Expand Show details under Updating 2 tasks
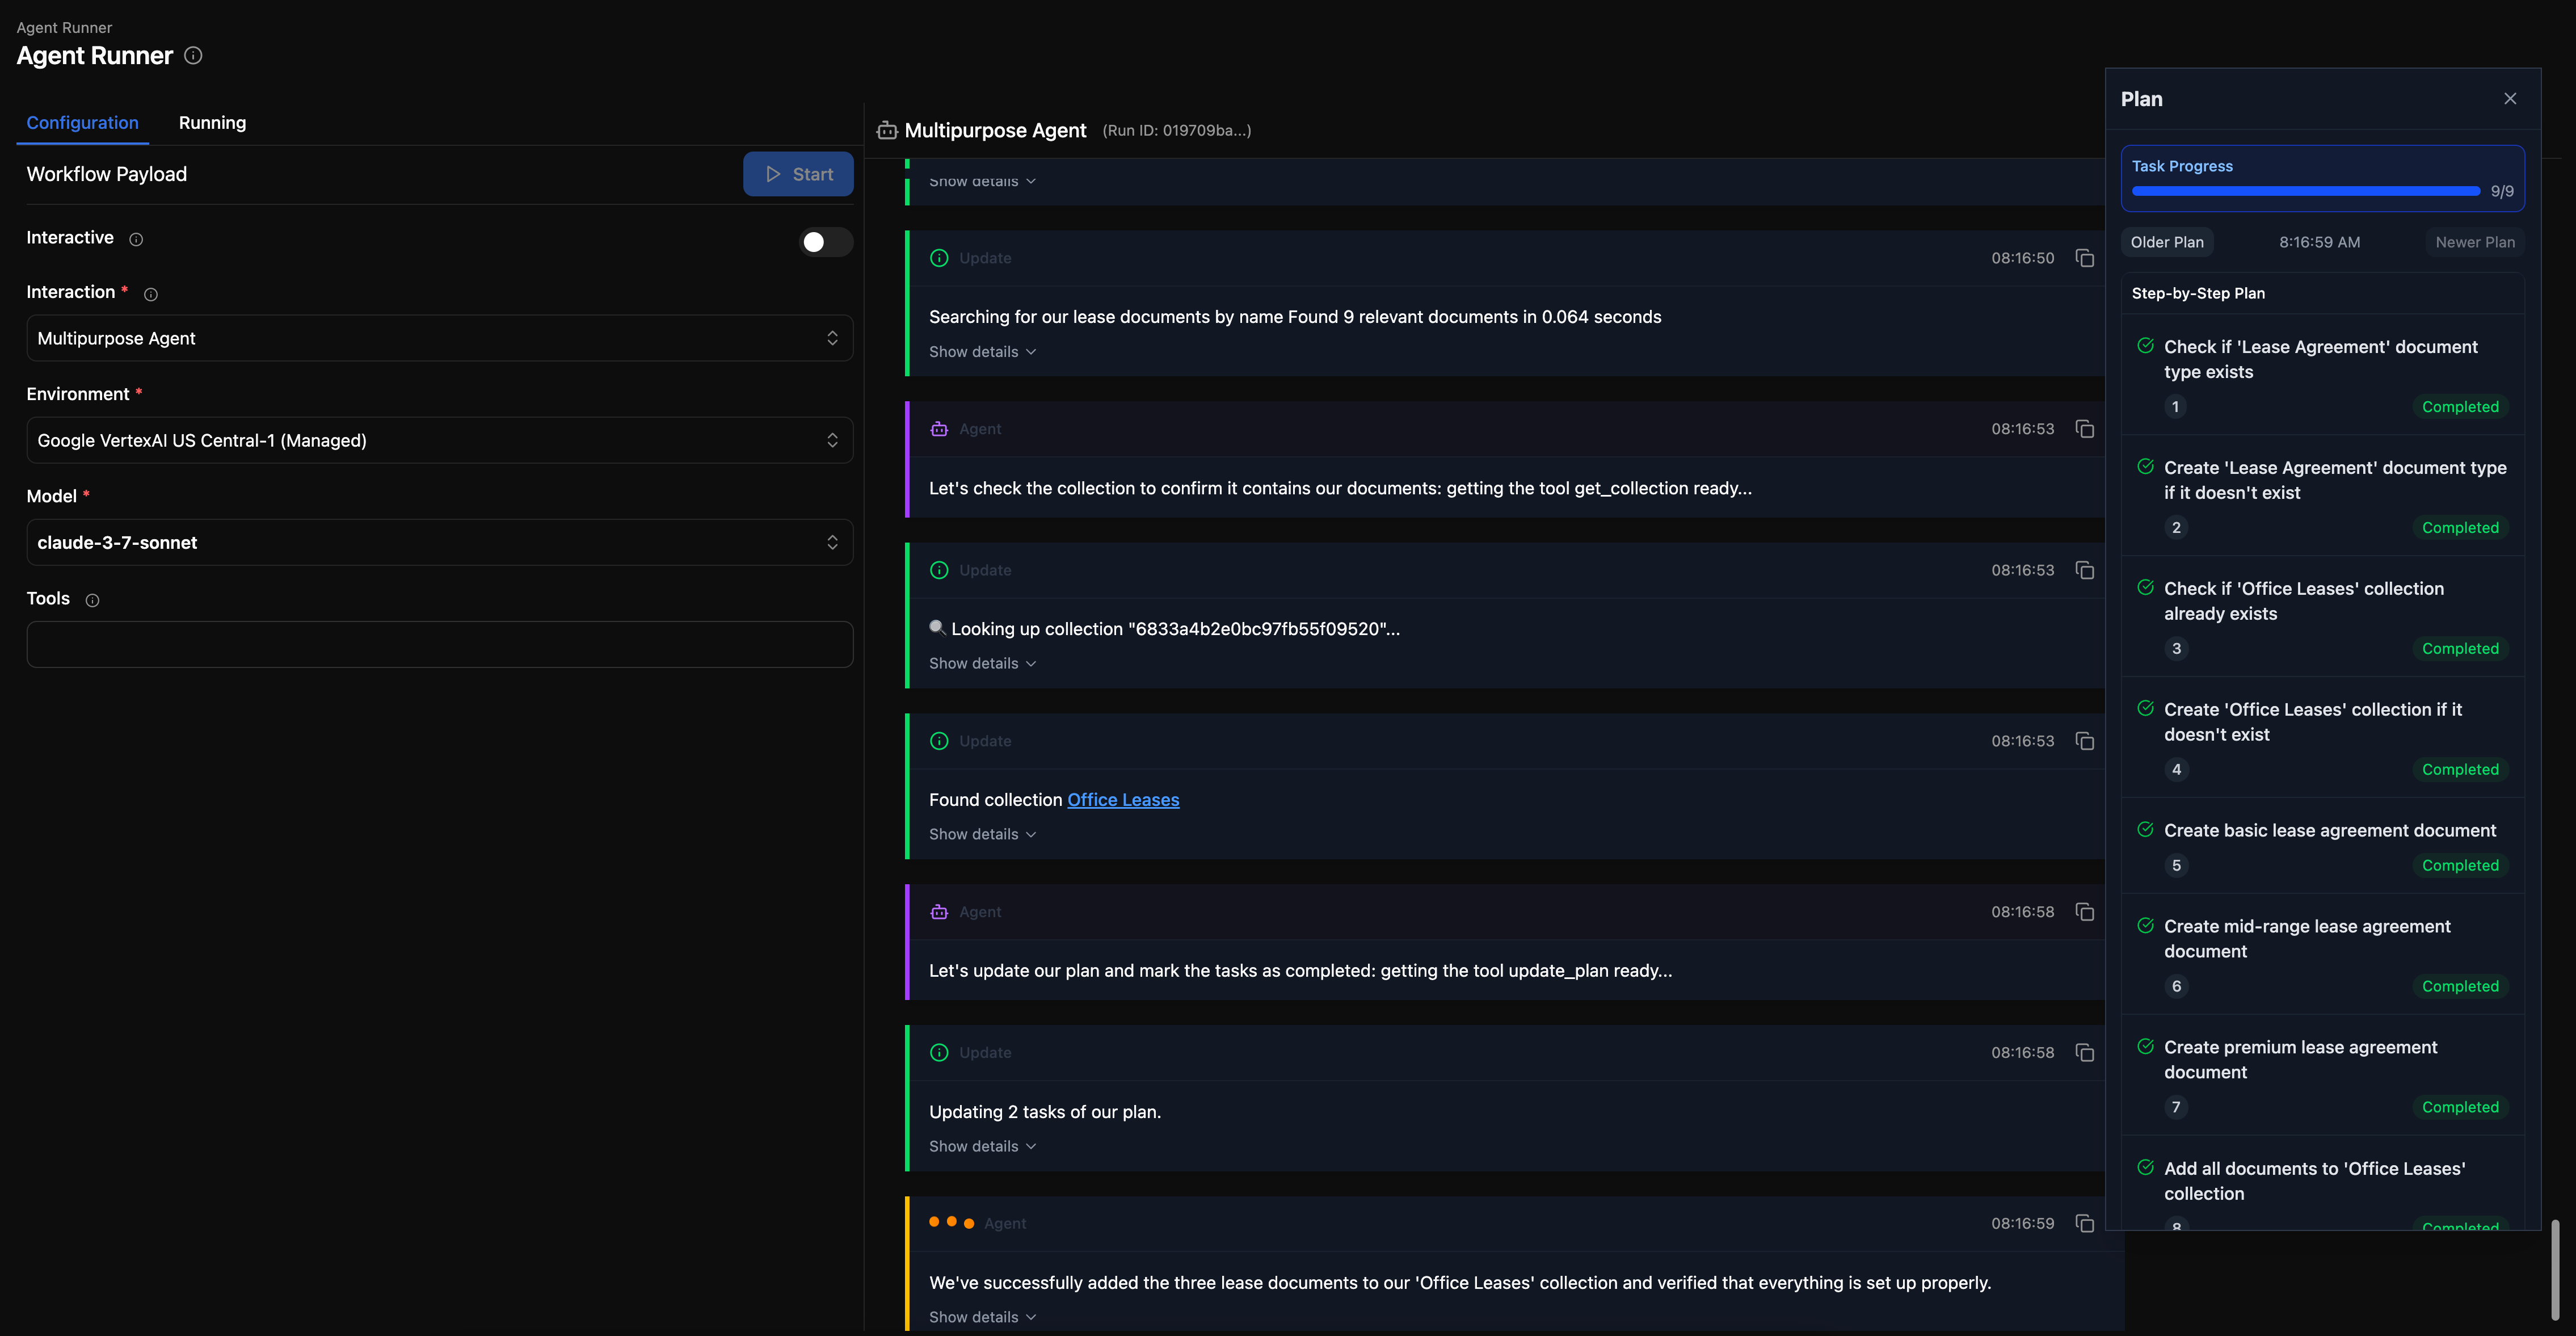The width and height of the screenshot is (2576, 1336). (982, 1147)
